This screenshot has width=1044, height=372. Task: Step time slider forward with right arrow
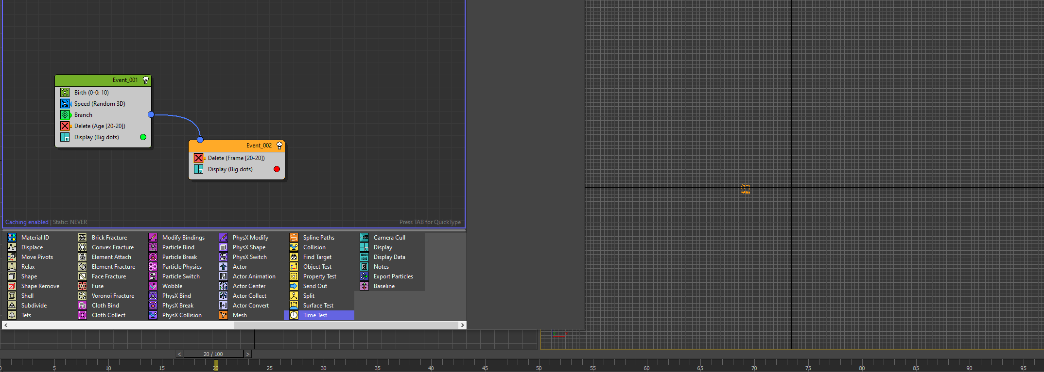tap(248, 354)
